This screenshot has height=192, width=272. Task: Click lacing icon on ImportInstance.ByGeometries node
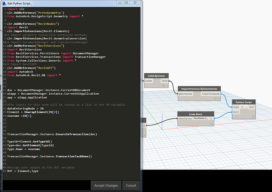(220, 98)
